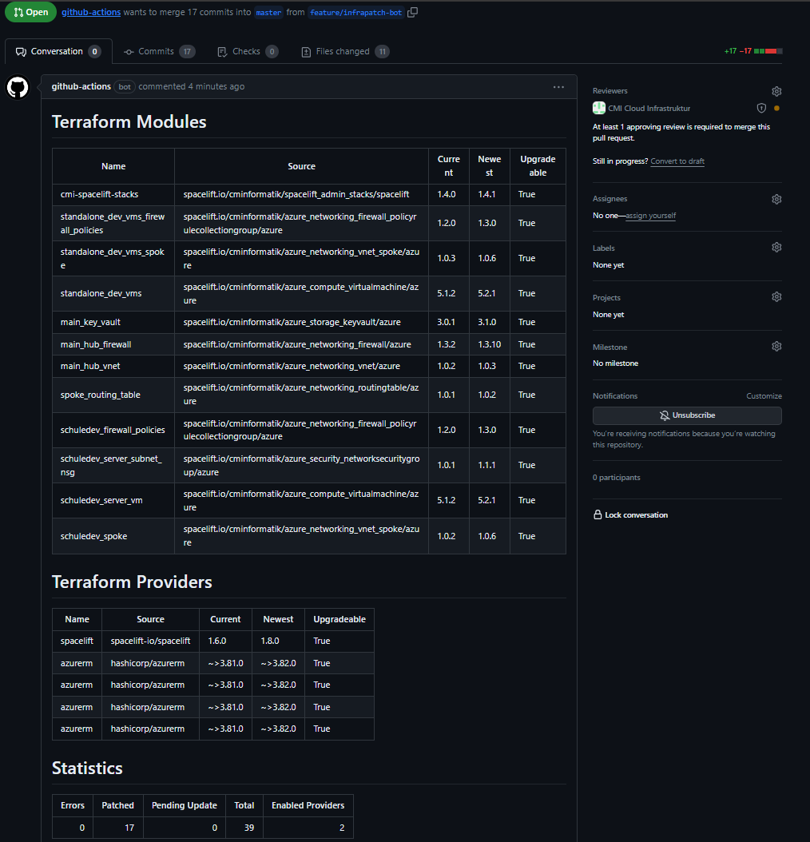Click the Statistics heading
The image size is (810, 842).
coord(87,769)
